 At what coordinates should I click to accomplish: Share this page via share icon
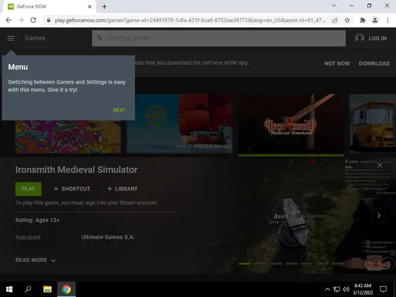[x=335, y=20]
